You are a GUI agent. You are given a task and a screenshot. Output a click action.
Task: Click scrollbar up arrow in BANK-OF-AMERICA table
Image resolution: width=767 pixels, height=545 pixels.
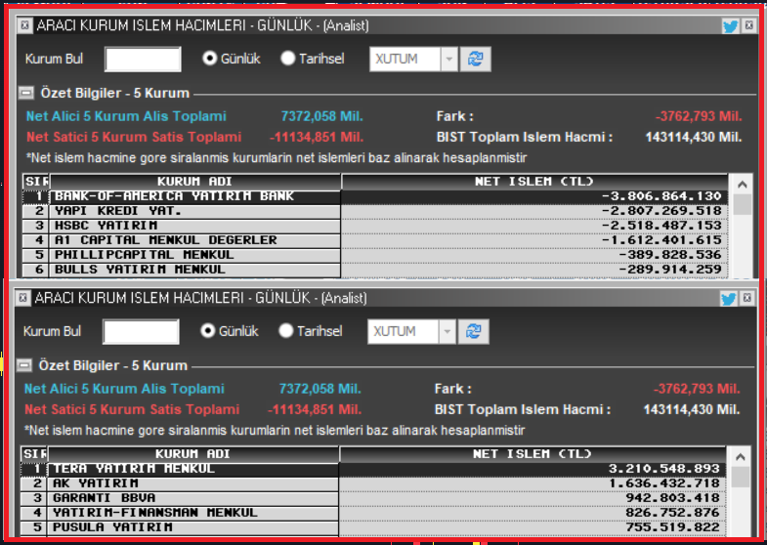742,185
